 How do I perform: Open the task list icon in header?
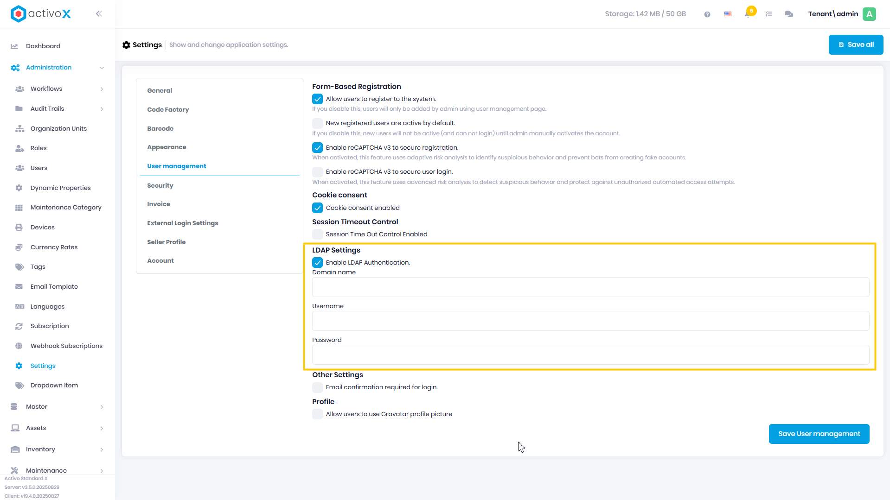[x=768, y=14]
